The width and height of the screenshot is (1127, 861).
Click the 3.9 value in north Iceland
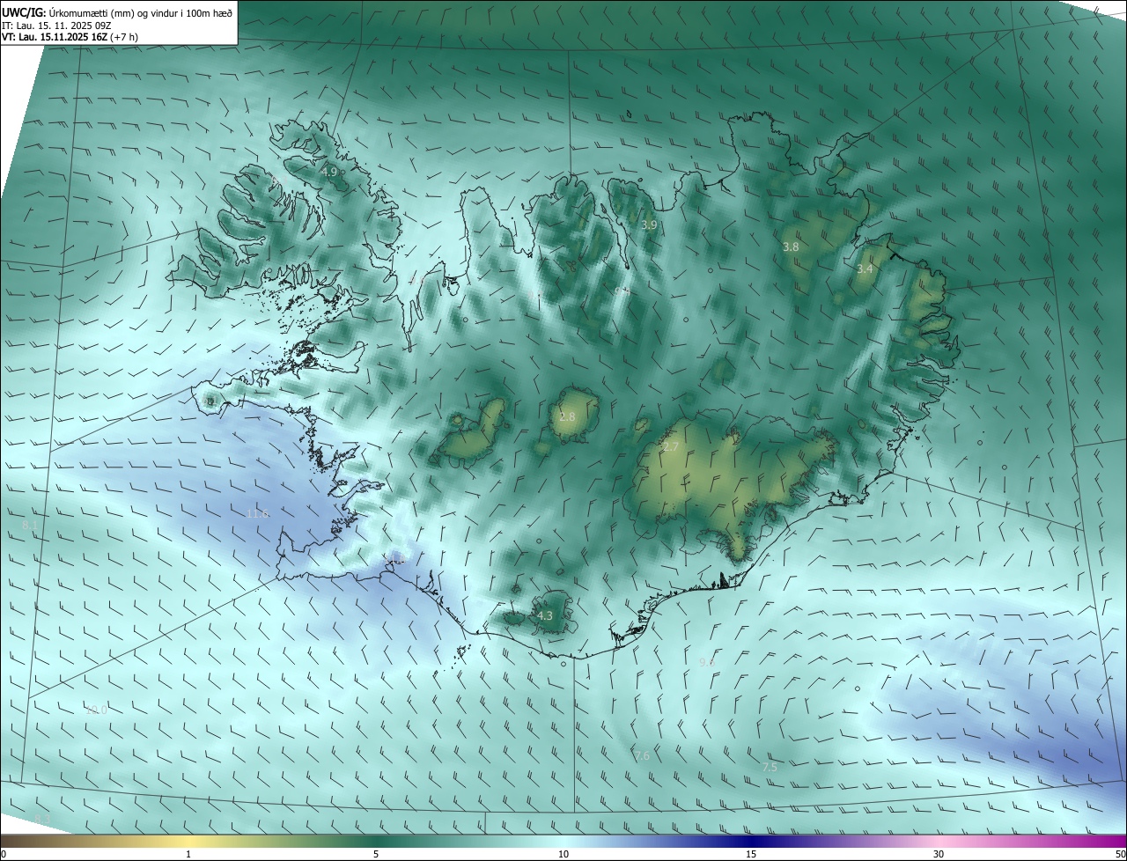click(649, 225)
